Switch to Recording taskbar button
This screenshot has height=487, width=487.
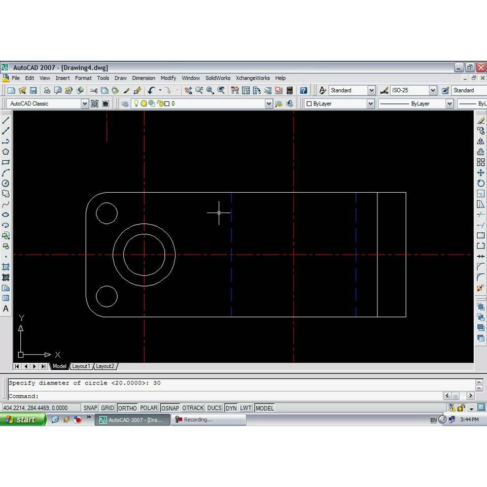coord(208,420)
